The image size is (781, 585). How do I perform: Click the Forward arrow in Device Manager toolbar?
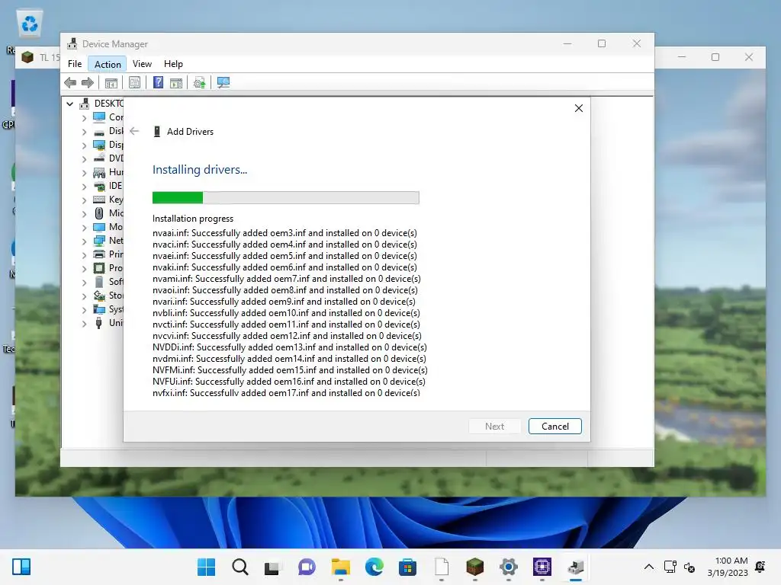[87, 82]
